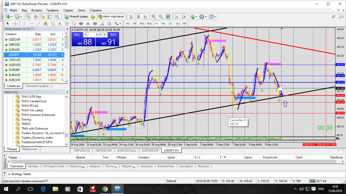Image resolution: width=346 pixels, height=194 pixels.
Task: Switch to the GBPUSD,H4 chart tab
Action: point(82,151)
